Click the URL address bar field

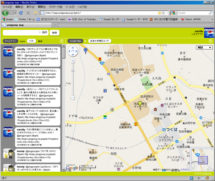[101, 13]
